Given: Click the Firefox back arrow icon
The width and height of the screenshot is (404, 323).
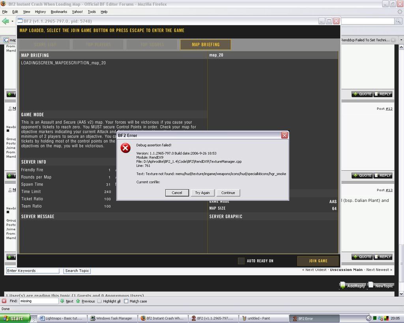Looking at the screenshot, I should [x=6, y=21].
